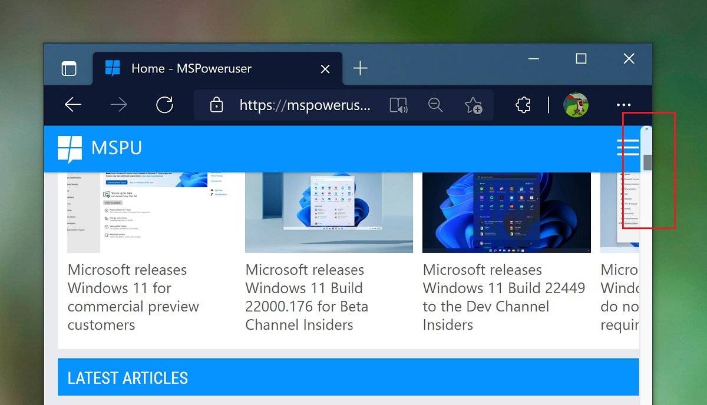Image resolution: width=707 pixels, height=405 pixels.
Task: Open a new tab with plus button
Action: (x=360, y=68)
